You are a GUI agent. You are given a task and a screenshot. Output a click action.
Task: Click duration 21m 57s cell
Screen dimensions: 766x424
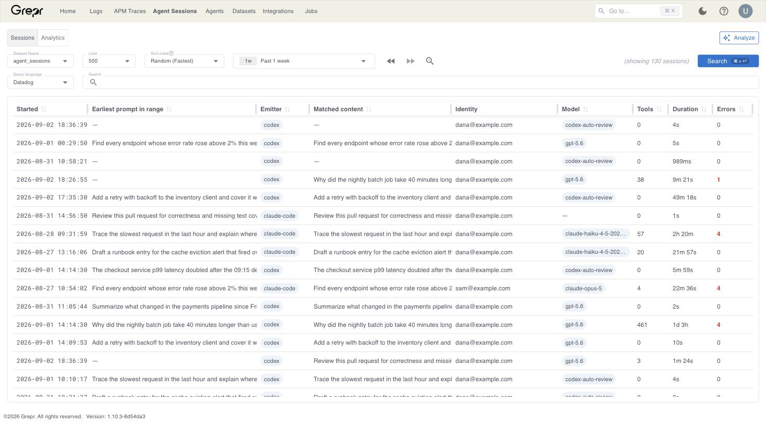pyautogui.click(x=684, y=252)
